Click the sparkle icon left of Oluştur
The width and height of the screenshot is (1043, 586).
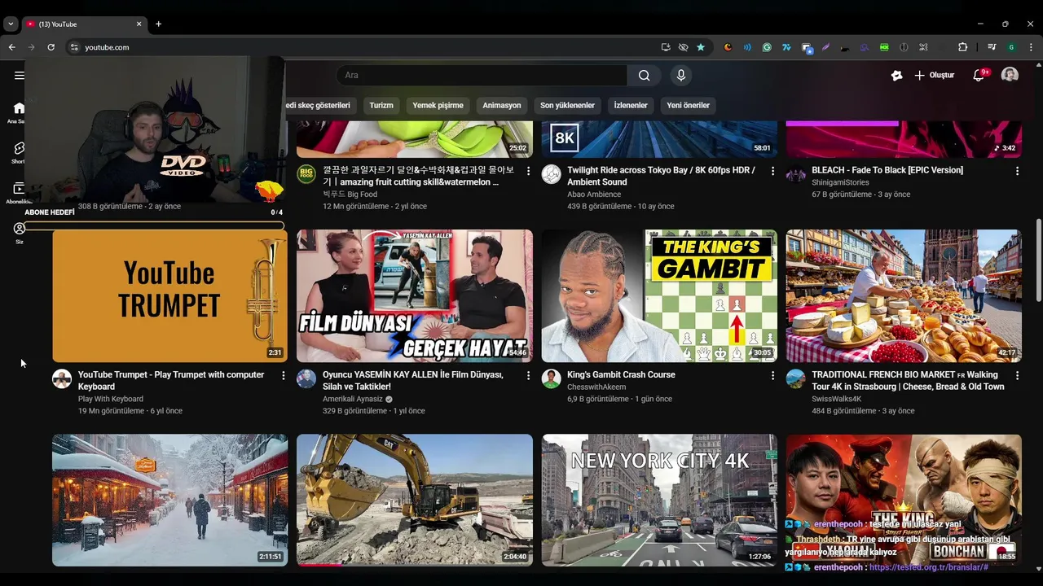pyautogui.click(x=896, y=75)
